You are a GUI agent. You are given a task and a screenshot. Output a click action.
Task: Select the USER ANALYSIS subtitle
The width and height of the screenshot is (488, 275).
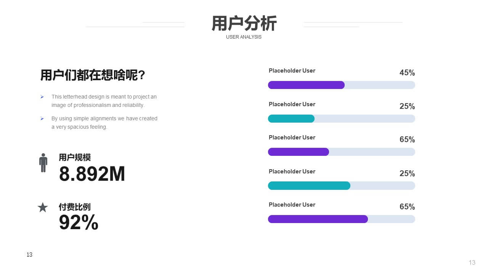point(244,37)
